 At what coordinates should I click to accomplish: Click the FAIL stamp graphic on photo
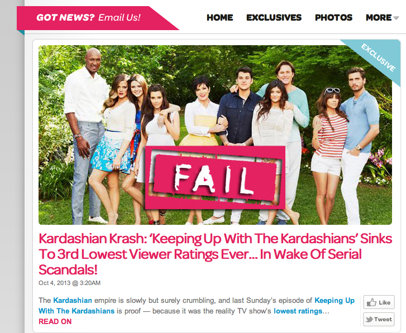(x=215, y=177)
